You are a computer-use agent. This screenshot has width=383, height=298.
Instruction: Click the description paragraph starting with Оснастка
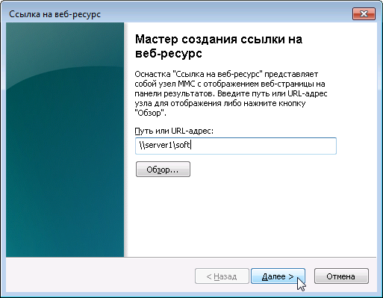(231, 93)
